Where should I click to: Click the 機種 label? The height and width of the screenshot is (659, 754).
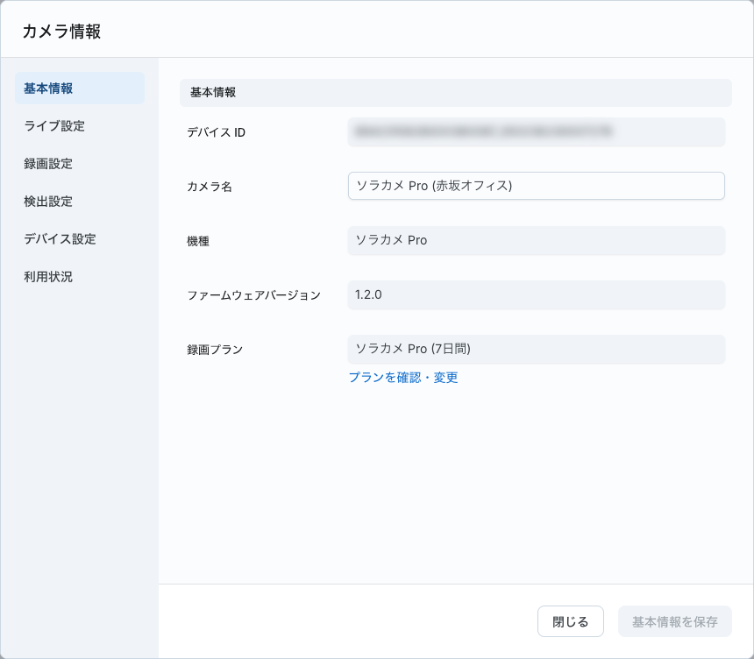click(198, 241)
